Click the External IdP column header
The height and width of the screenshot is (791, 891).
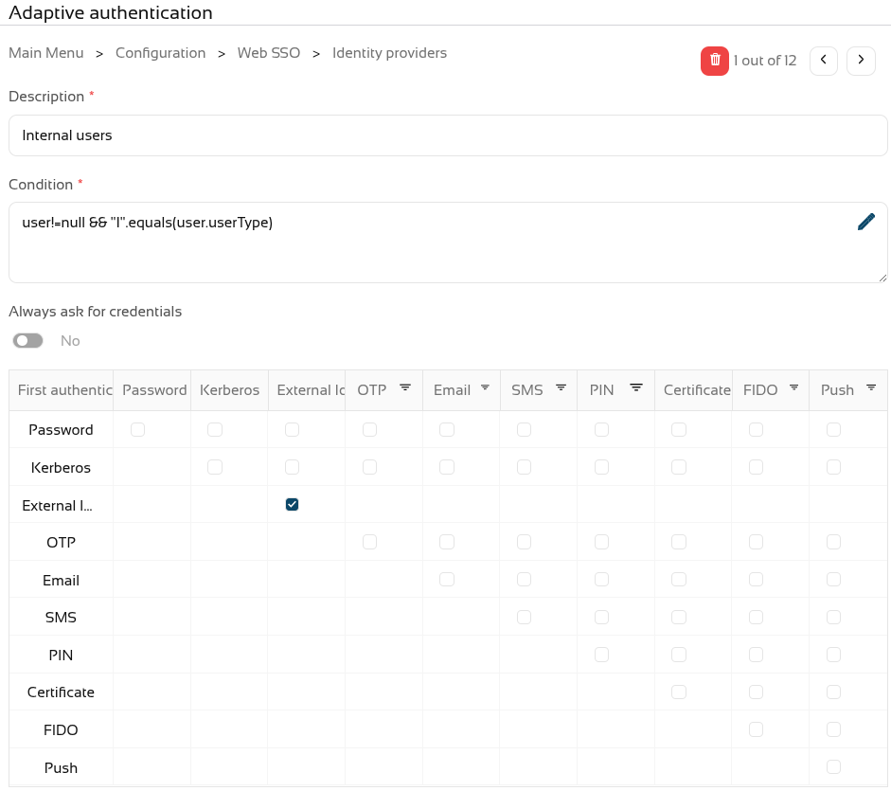point(307,390)
